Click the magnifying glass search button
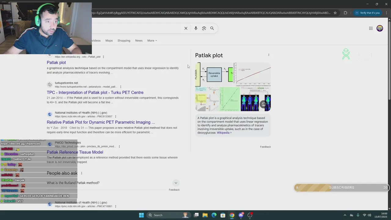The image size is (391, 220). (x=212, y=28)
